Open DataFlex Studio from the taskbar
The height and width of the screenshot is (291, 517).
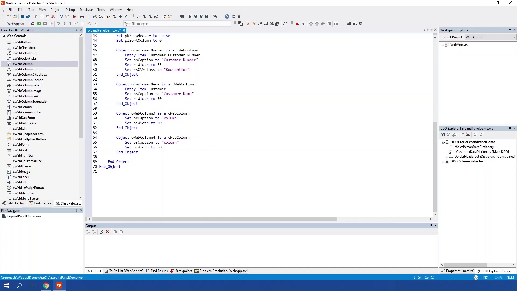click(59, 286)
